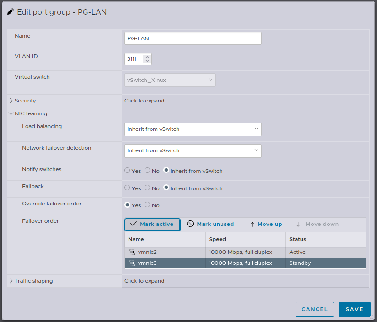Click the Mark unused prohibition icon
The image size is (377, 322).
(190, 224)
